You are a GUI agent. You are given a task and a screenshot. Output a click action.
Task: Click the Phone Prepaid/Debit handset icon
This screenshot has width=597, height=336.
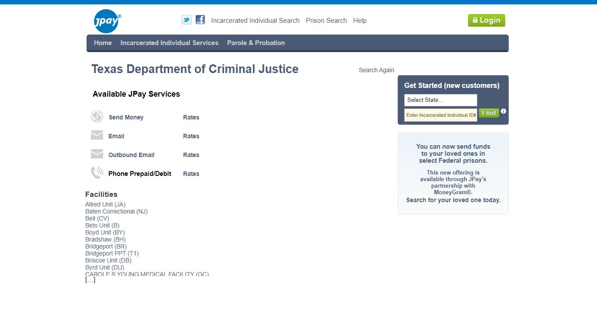coord(97,173)
